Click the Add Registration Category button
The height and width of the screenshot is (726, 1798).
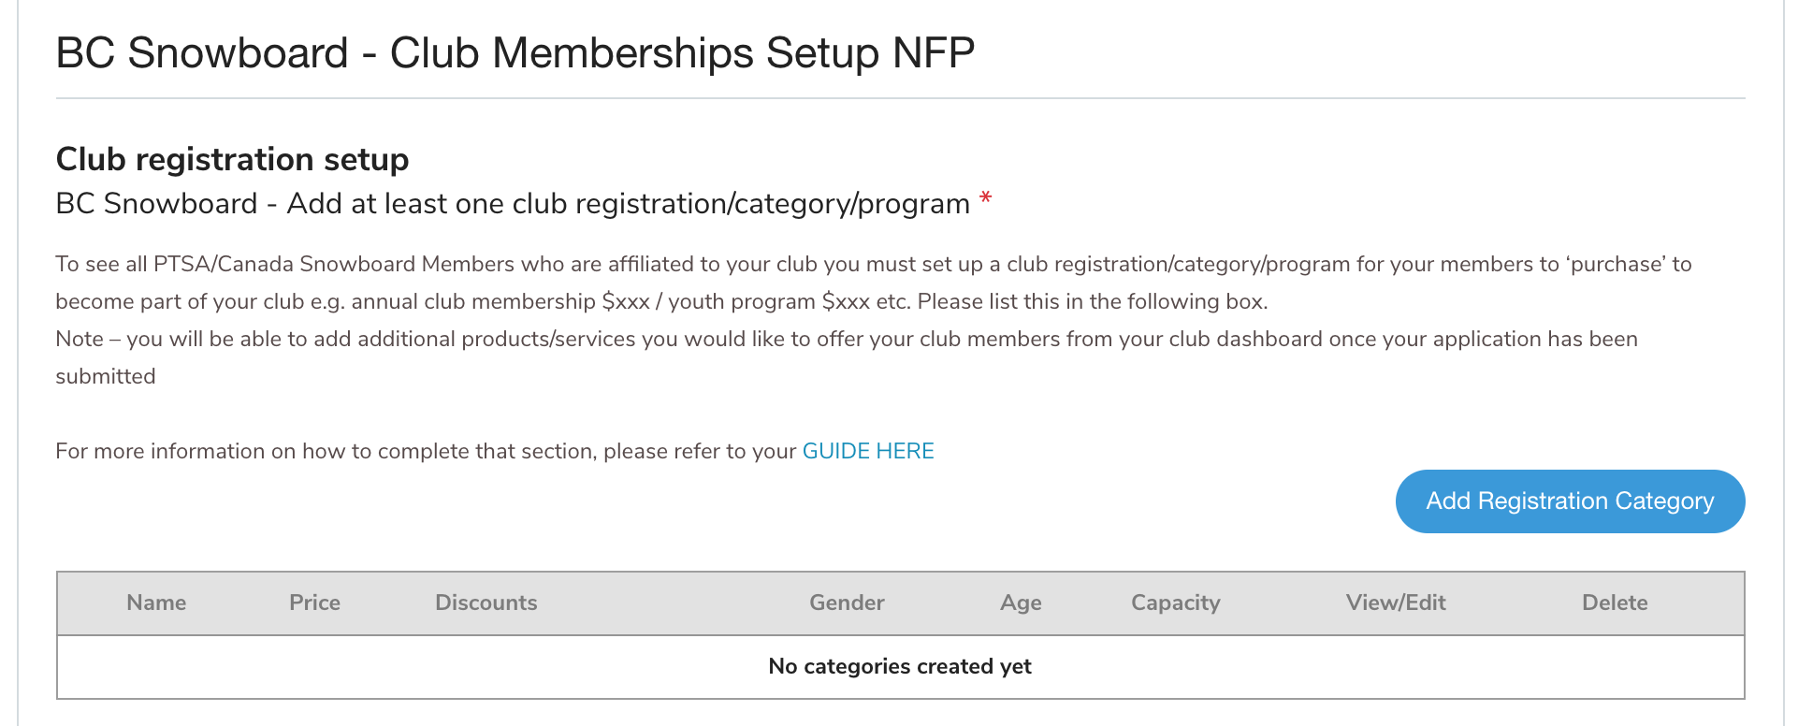(x=1569, y=501)
